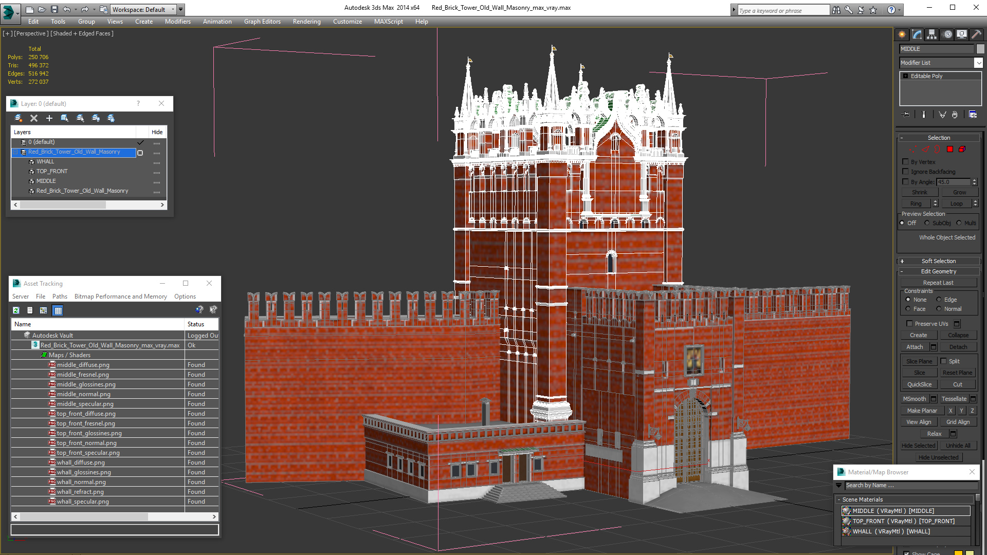Image resolution: width=987 pixels, height=555 pixels.
Task: Click Refresh icon in Asset Tracking
Action: pos(16,310)
